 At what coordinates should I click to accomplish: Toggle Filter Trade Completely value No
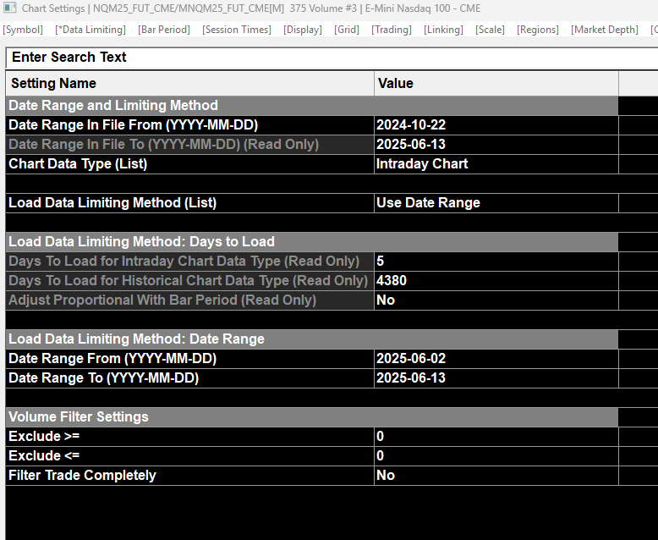[496, 476]
